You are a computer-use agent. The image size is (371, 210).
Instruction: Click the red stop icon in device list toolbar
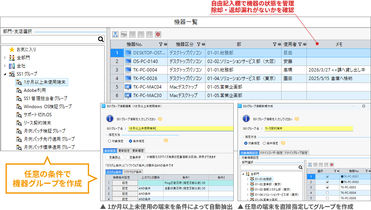(x=158, y=34)
